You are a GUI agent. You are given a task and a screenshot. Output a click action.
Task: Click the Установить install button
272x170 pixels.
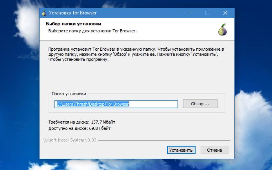pos(181,150)
